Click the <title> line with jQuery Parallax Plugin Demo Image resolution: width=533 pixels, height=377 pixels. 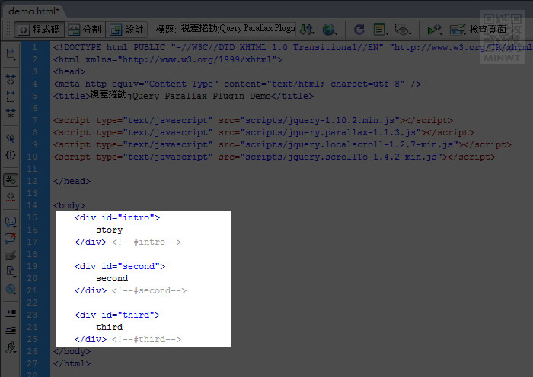click(x=184, y=95)
